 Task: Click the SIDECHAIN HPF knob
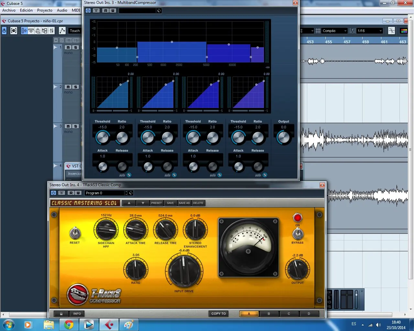pos(106,230)
